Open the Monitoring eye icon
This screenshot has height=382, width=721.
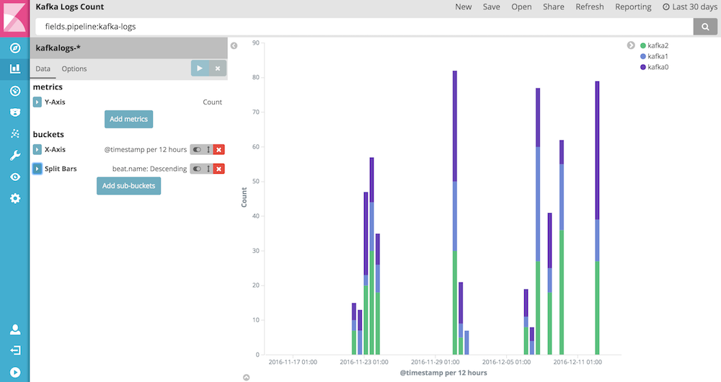[15, 177]
